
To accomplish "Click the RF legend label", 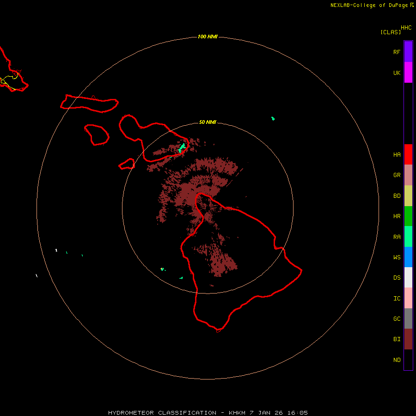I will (397, 52).
